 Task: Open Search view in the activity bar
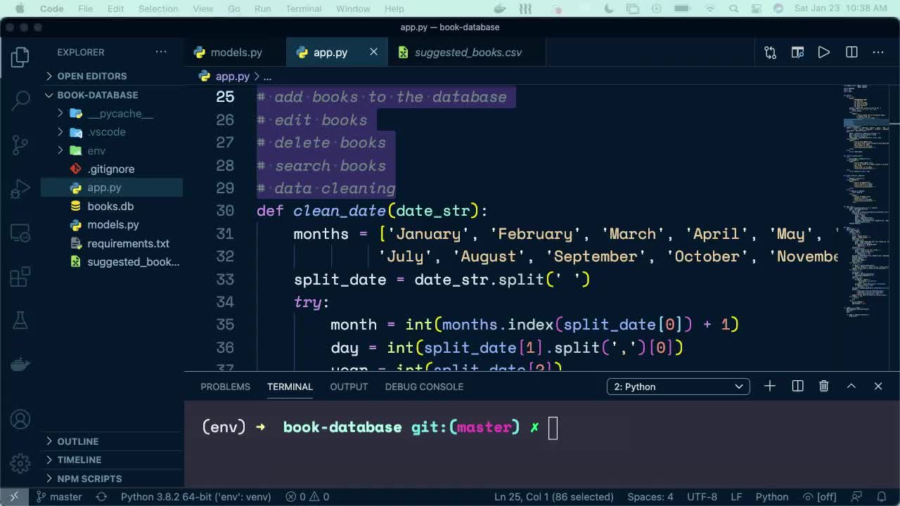pyautogui.click(x=19, y=100)
